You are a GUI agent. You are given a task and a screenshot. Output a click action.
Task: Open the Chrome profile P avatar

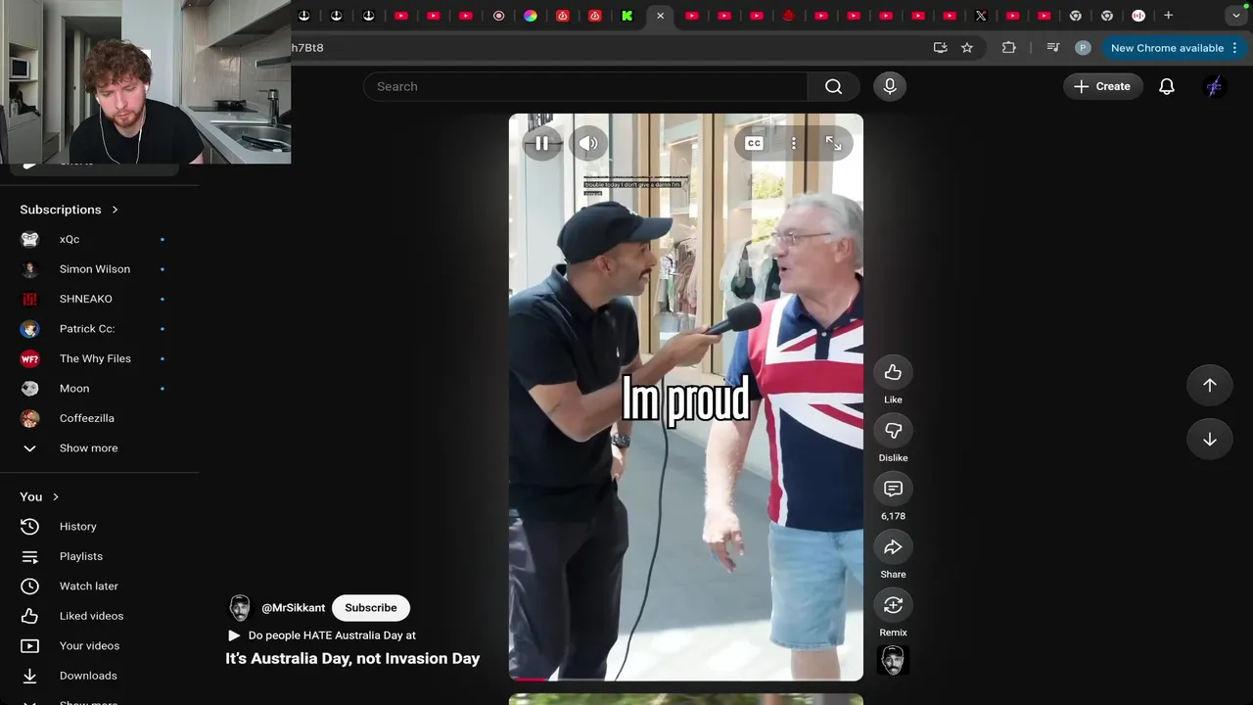click(1083, 48)
